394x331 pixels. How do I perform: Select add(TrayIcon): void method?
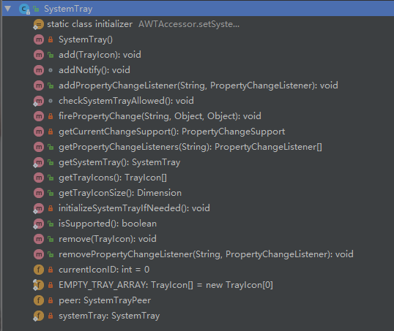click(x=100, y=55)
